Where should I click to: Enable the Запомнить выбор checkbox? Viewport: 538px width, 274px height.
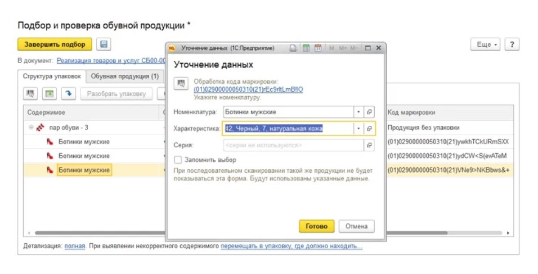178,160
